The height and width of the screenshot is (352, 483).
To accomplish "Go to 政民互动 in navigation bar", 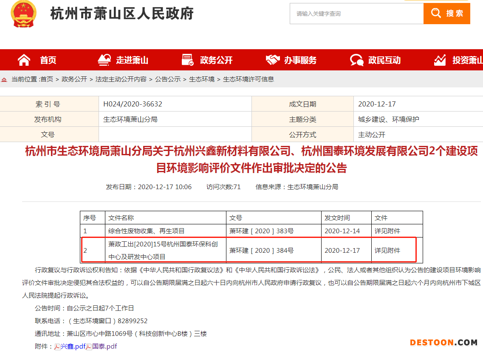I will pyautogui.click(x=384, y=60).
